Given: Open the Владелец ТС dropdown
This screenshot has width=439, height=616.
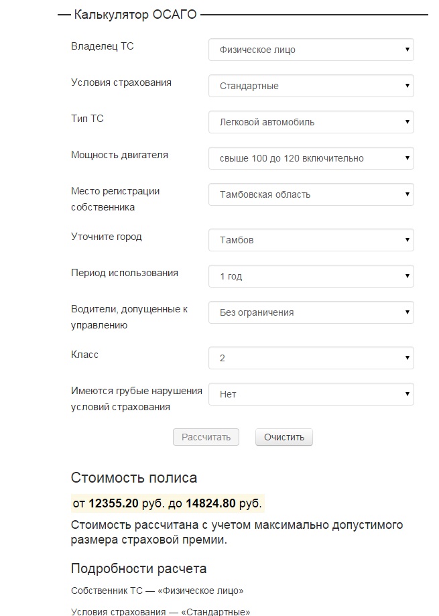Looking at the screenshot, I should pos(311,50).
